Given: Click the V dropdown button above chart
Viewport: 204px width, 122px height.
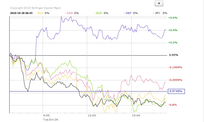Looking at the screenshot, I should pyautogui.click(x=159, y=3).
